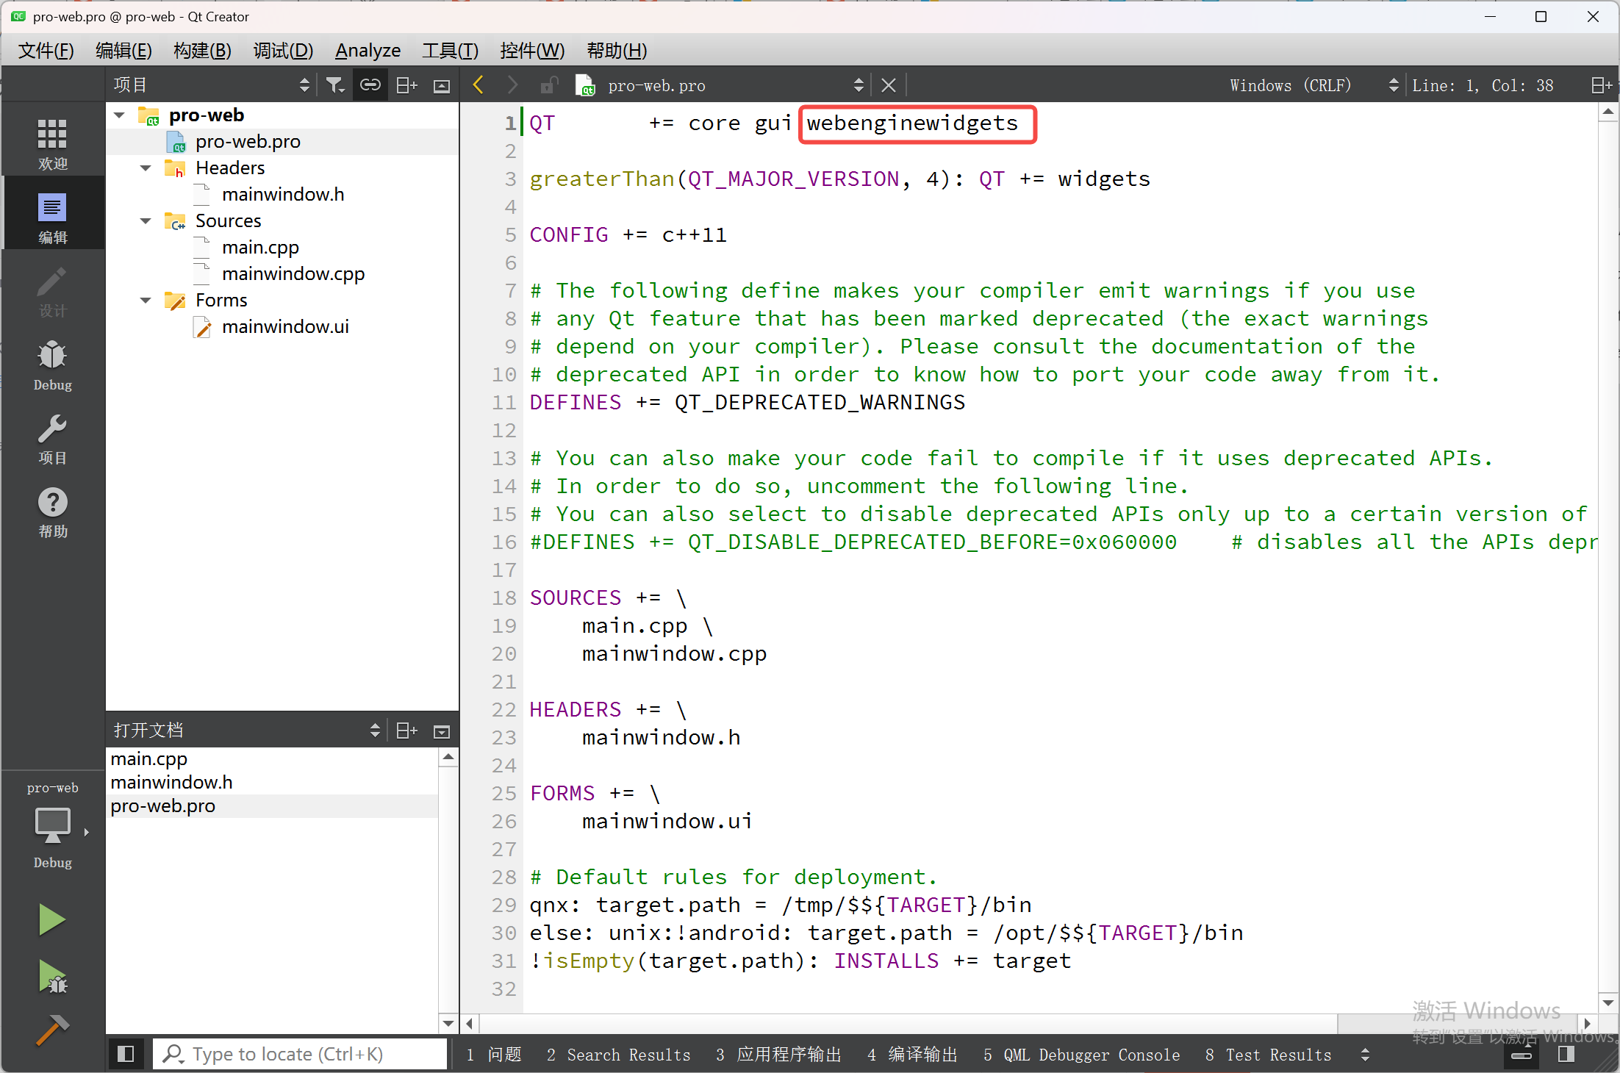Collapse the Forms folder

coord(146,301)
